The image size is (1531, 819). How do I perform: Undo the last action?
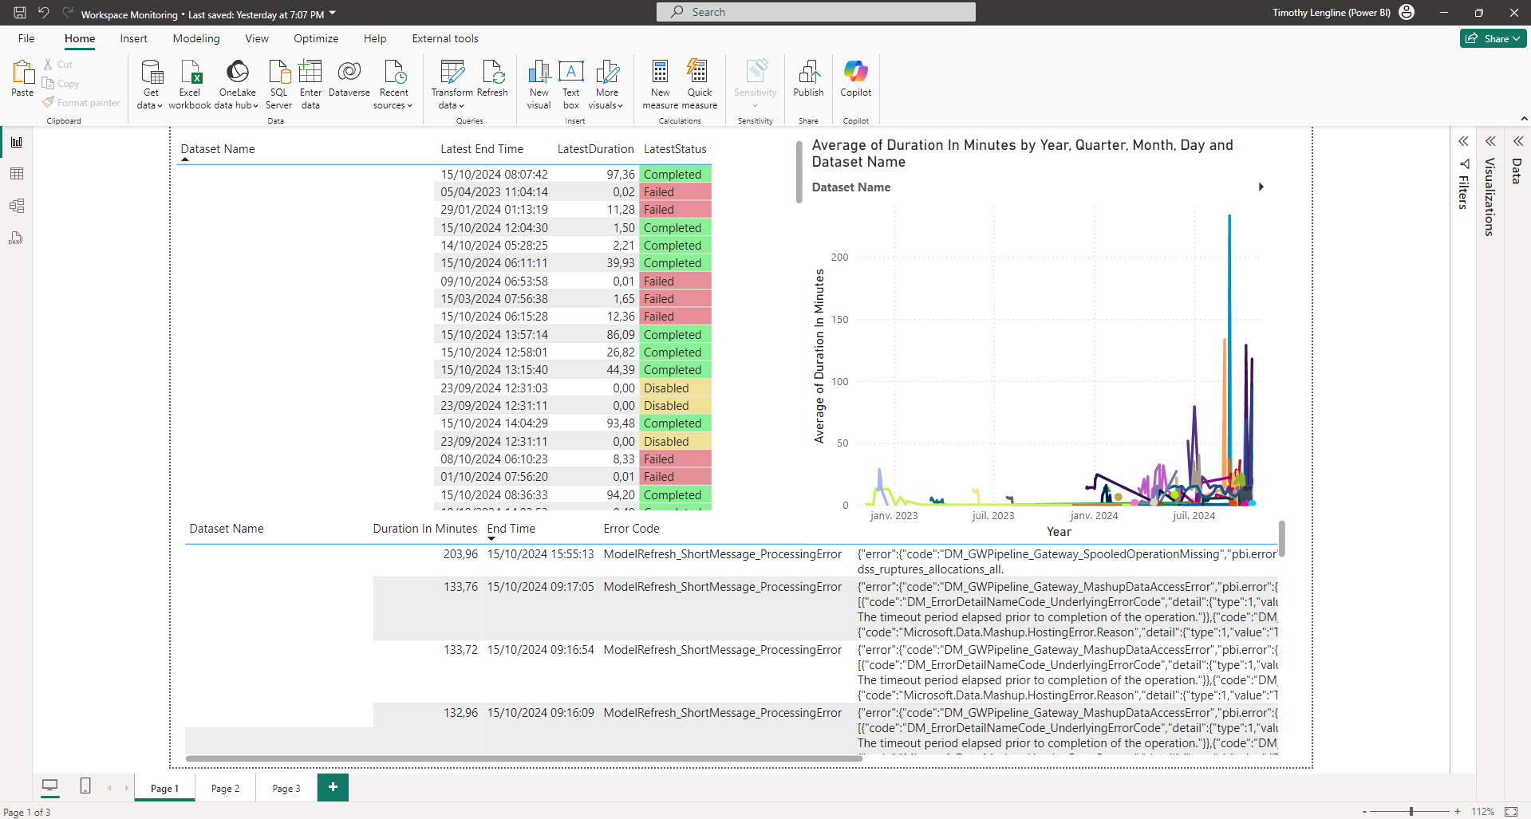click(44, 12)
